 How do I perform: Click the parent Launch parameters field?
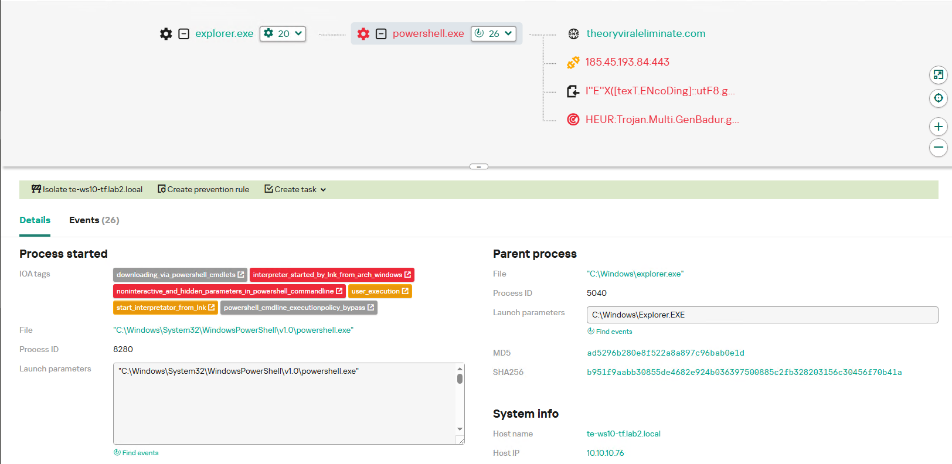tap(762, 315)
